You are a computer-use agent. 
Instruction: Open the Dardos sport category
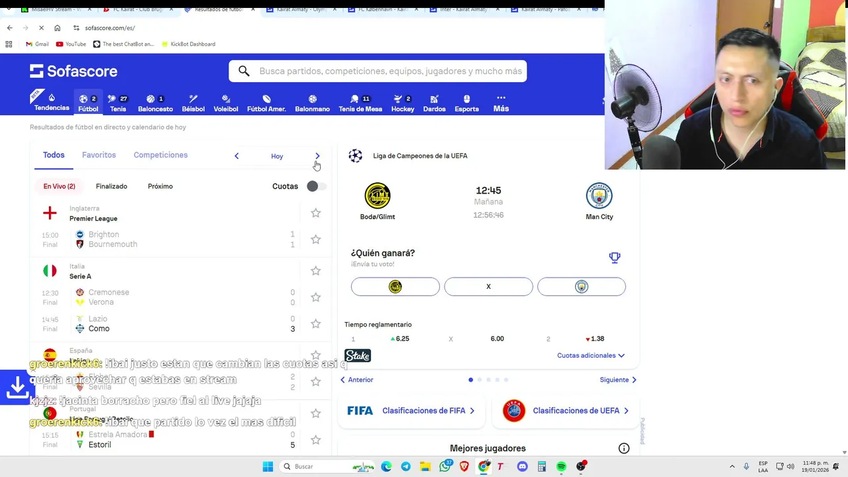434,103
